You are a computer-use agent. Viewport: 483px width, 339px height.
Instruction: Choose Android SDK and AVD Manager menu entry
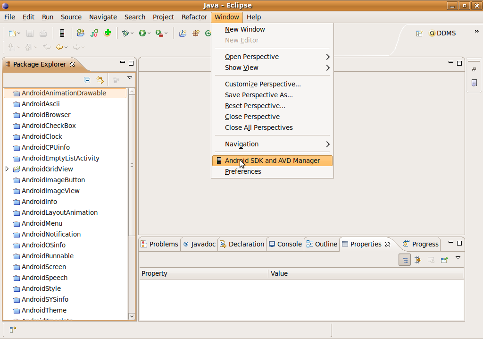pos(272,161)
